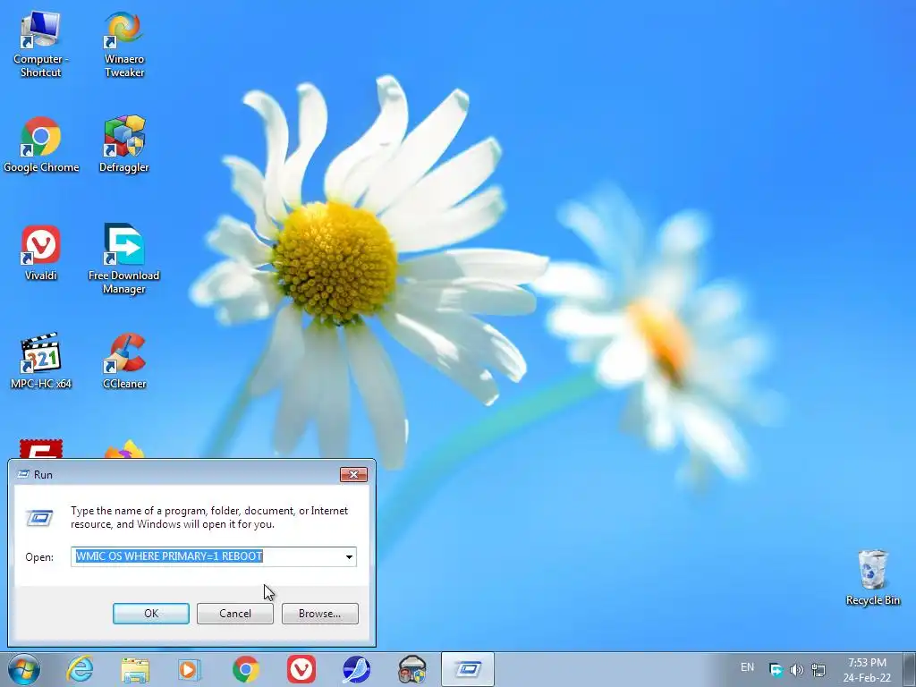
Task: Select the CCleaner desktop icon
Action: click(x=123, y=360)
